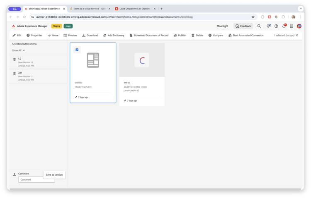Open Properties from the action bar
Viewport: 311px width, 198px height.
point(34,36)
